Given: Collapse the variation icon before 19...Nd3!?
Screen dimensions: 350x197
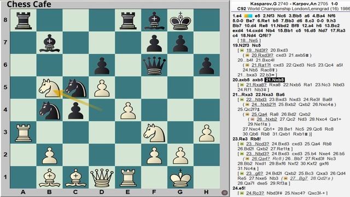Looking at the screenshot, I should (242, 50).
